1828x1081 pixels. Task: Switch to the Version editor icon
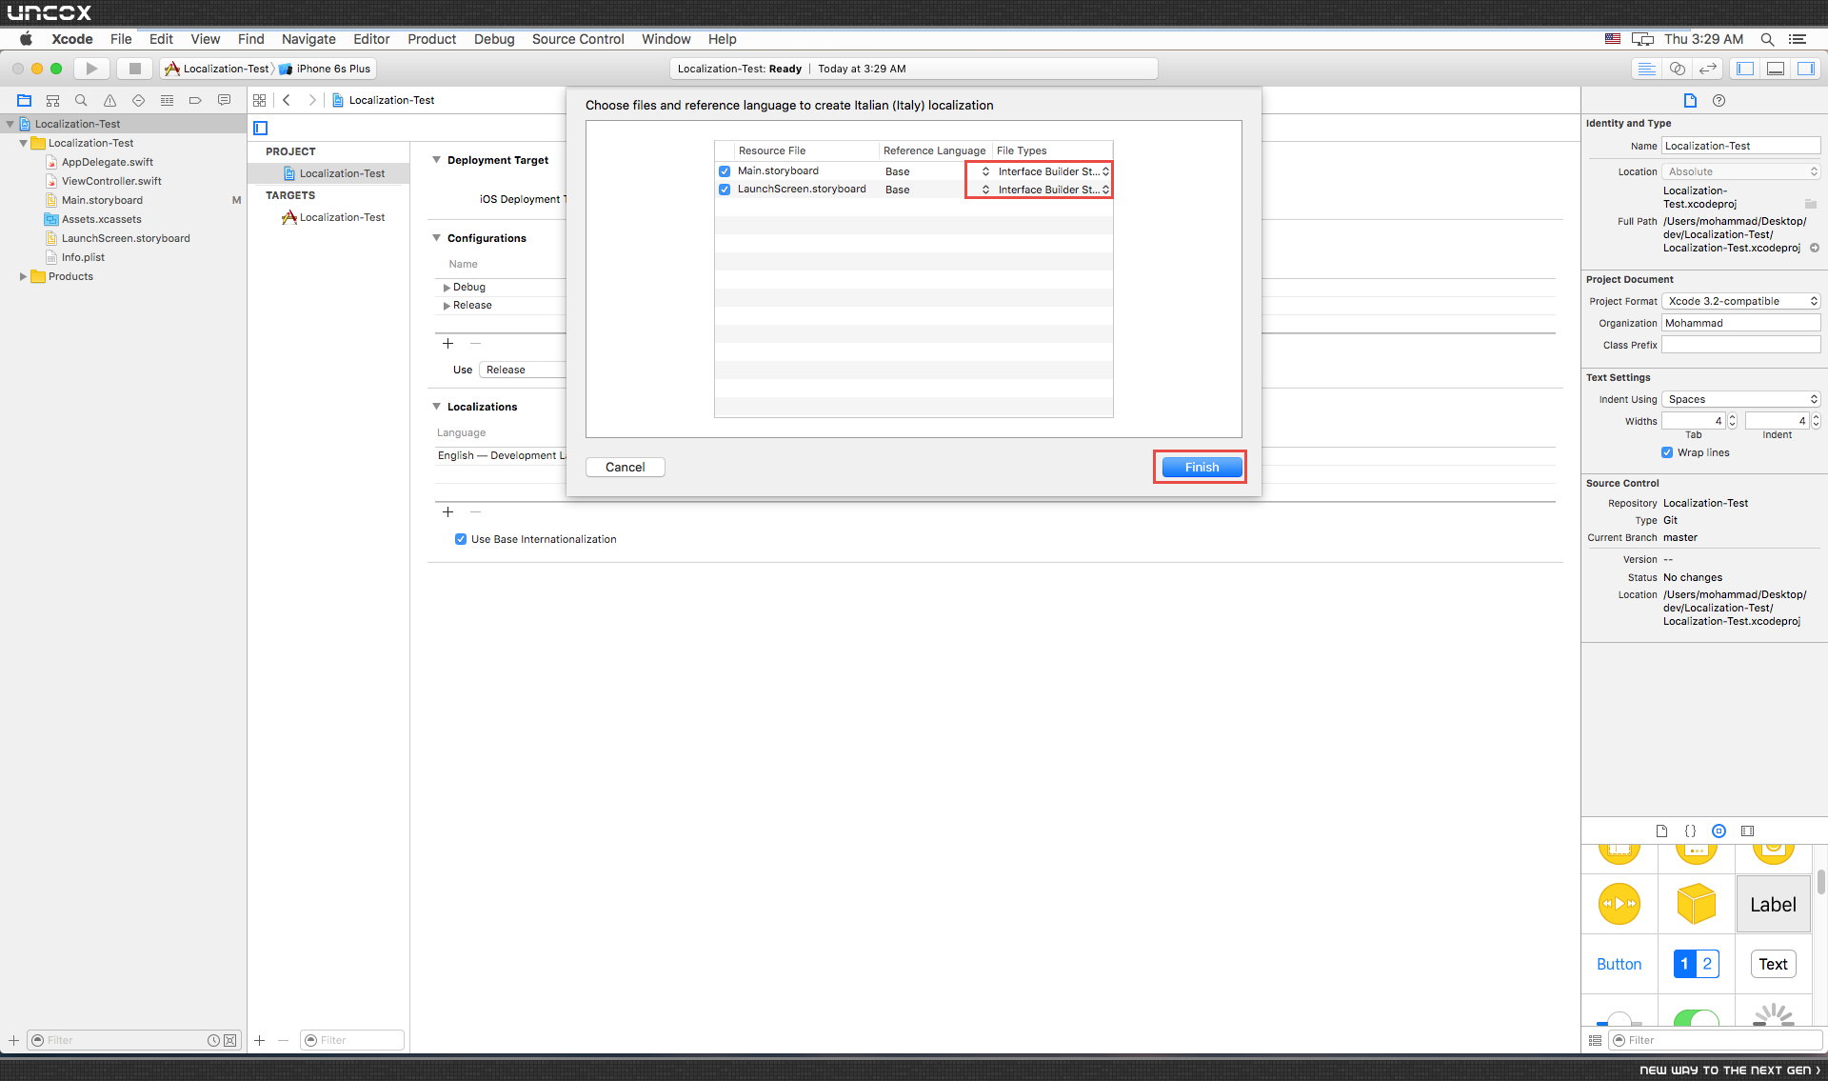point(1708,69)
